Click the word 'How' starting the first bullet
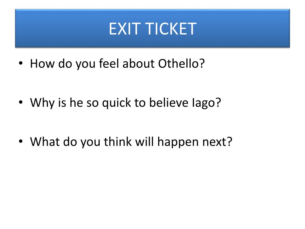Viewport: 305px width, 229px height. click(x=42, y=64)
